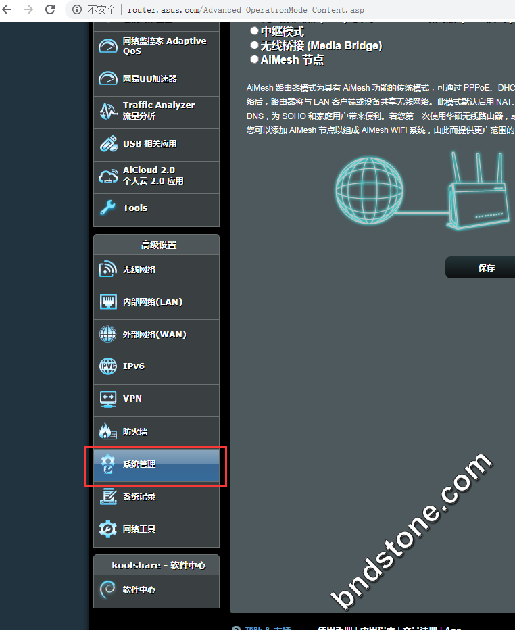Open 防火墙 firewall settings
515x630 pixels.
click(x=156, y=433)
